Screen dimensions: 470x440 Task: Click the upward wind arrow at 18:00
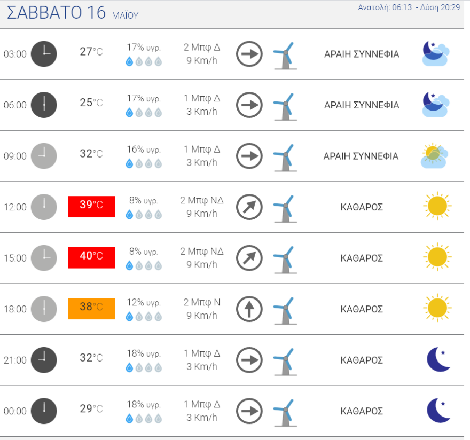point(249,309)
